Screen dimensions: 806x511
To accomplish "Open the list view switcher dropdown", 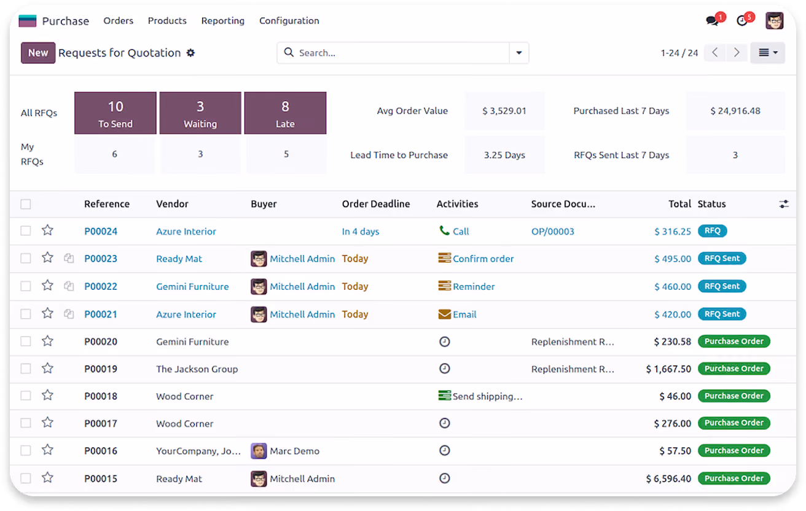I will tap(768, 53).
